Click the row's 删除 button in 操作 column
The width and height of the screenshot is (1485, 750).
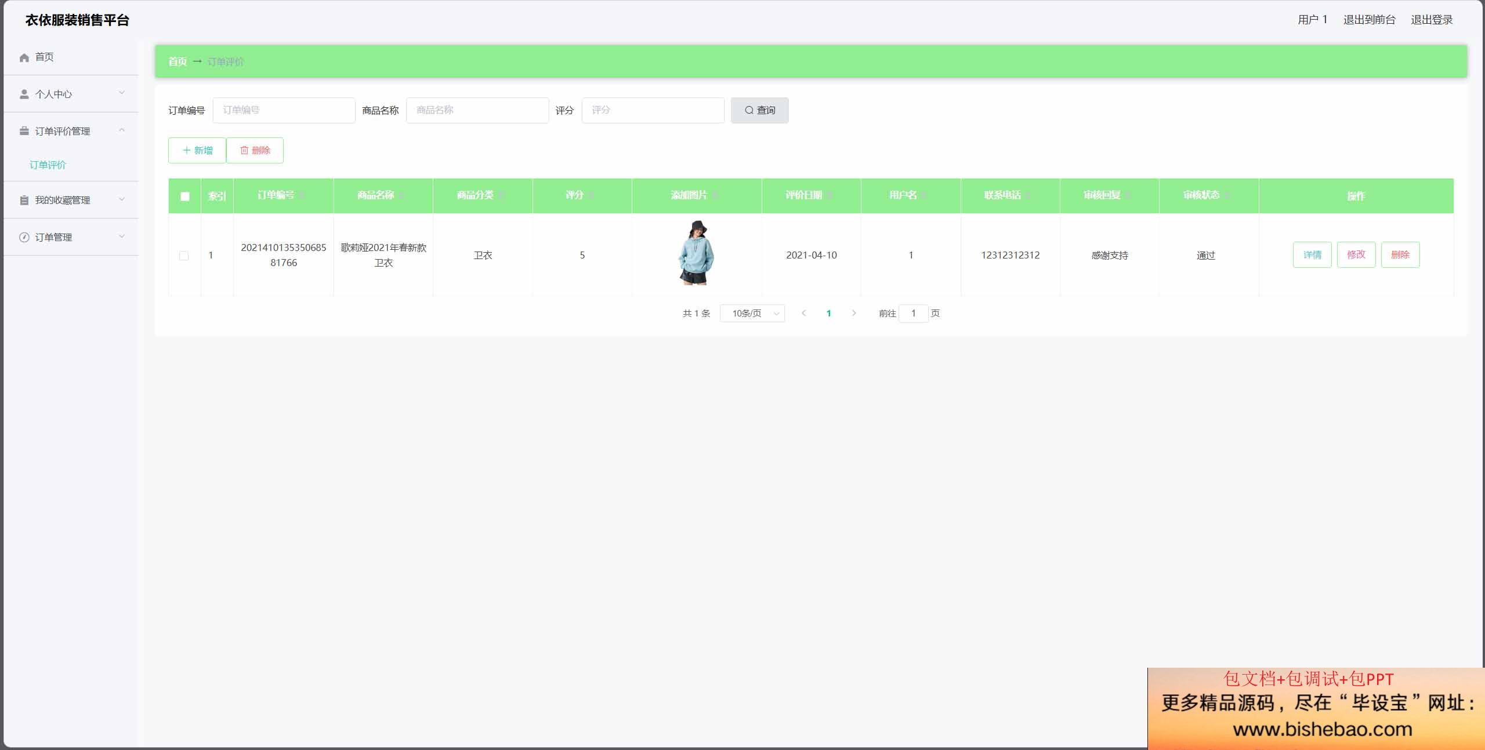pyautogui.click(x=1400, y=254)
